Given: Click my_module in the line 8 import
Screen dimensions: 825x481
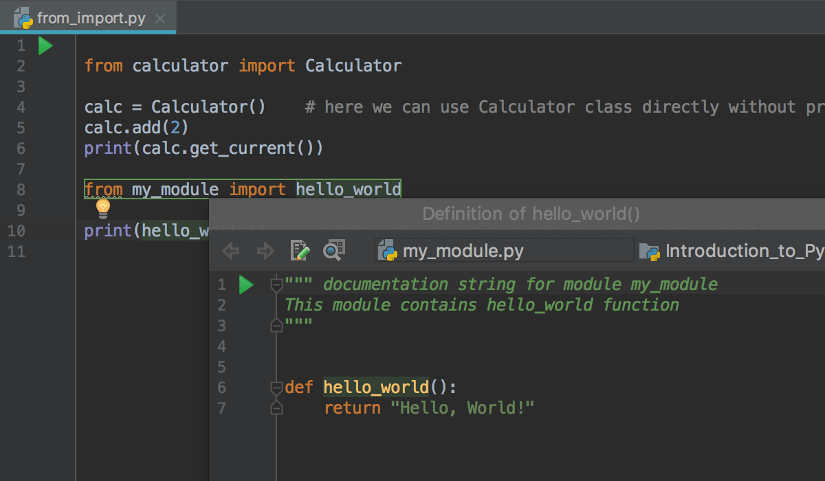Looking at the screenshot, I should pos(175,190).
